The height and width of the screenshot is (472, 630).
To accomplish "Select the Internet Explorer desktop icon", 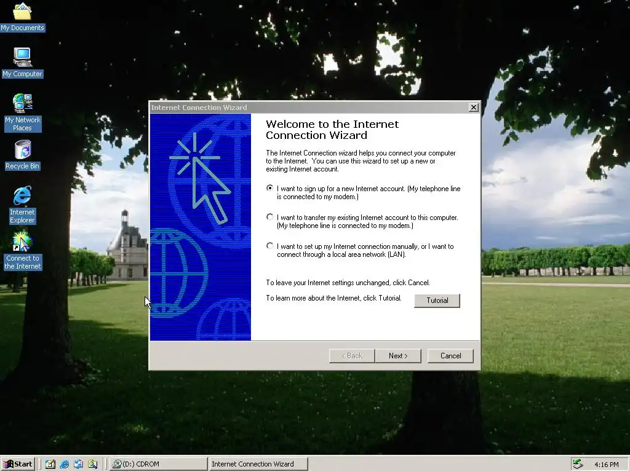I will (23, 205).
